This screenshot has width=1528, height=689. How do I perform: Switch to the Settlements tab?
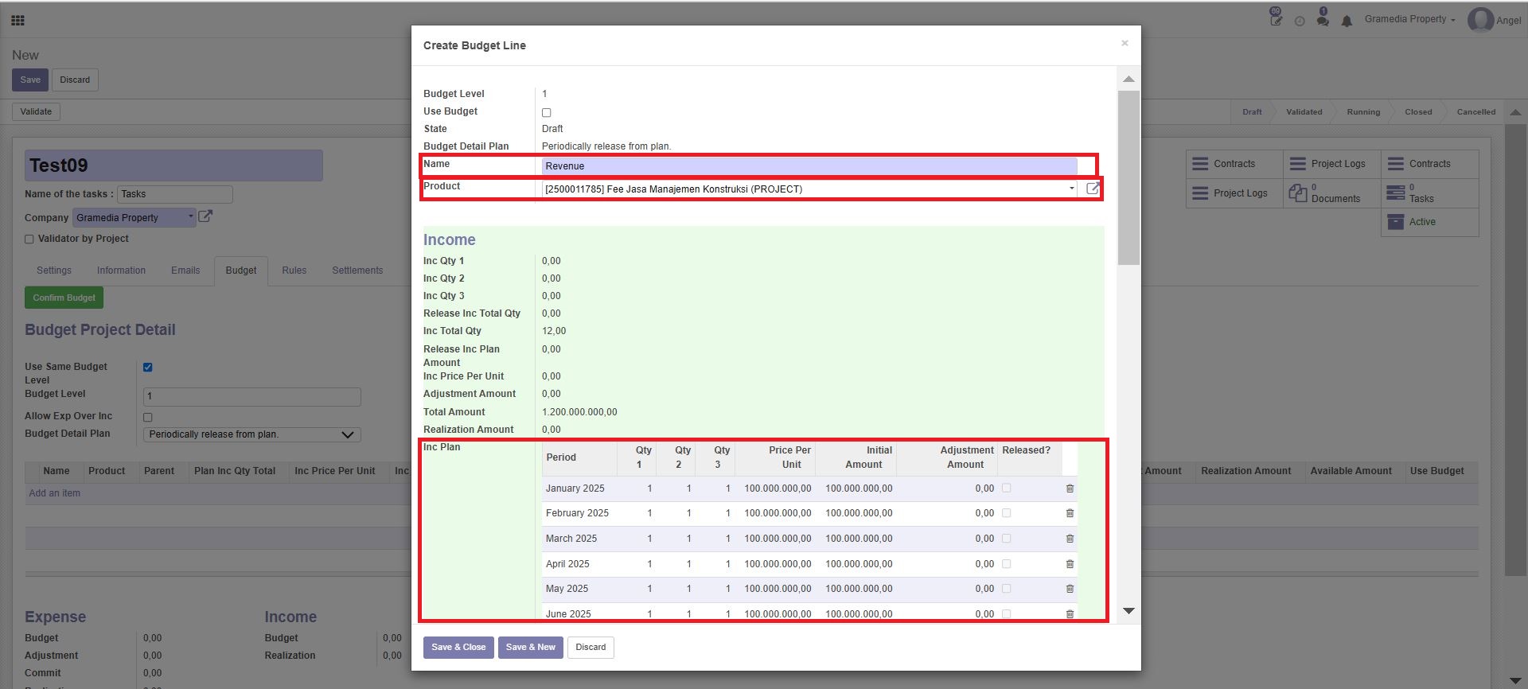(x=357, y=271)
